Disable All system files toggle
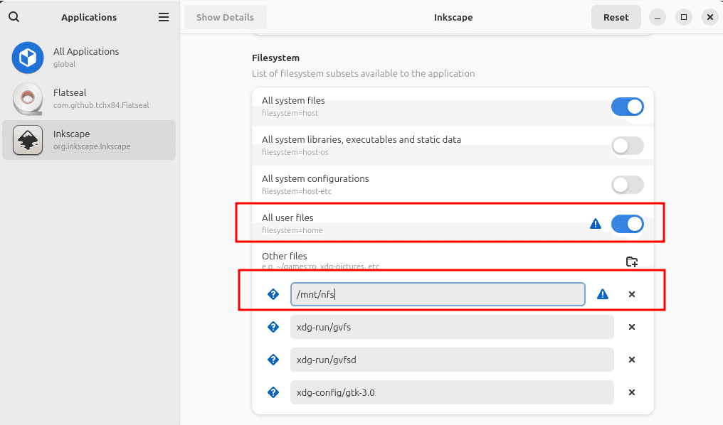Viewport: 723px width, 425px height. 627,107
